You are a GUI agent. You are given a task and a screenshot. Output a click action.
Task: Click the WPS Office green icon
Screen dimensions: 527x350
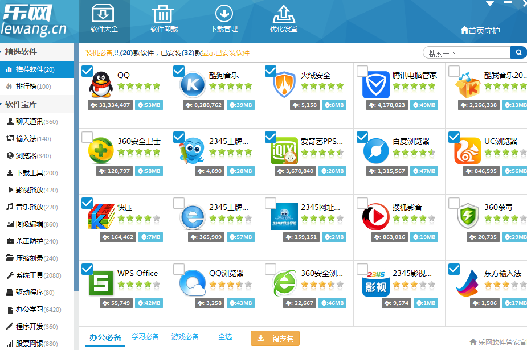[101, 283]
